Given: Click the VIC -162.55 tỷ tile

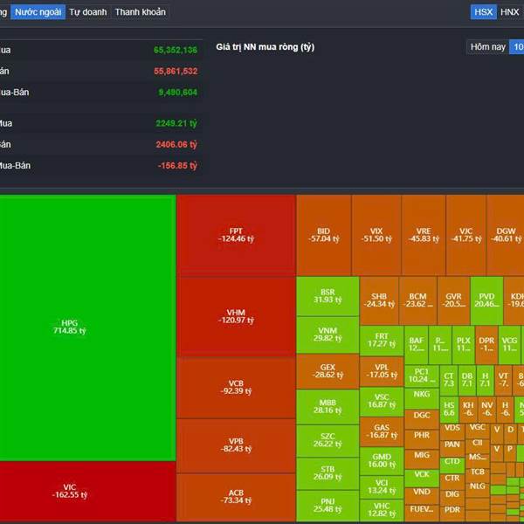Looking at the screenshot, I should pos(87,491).
